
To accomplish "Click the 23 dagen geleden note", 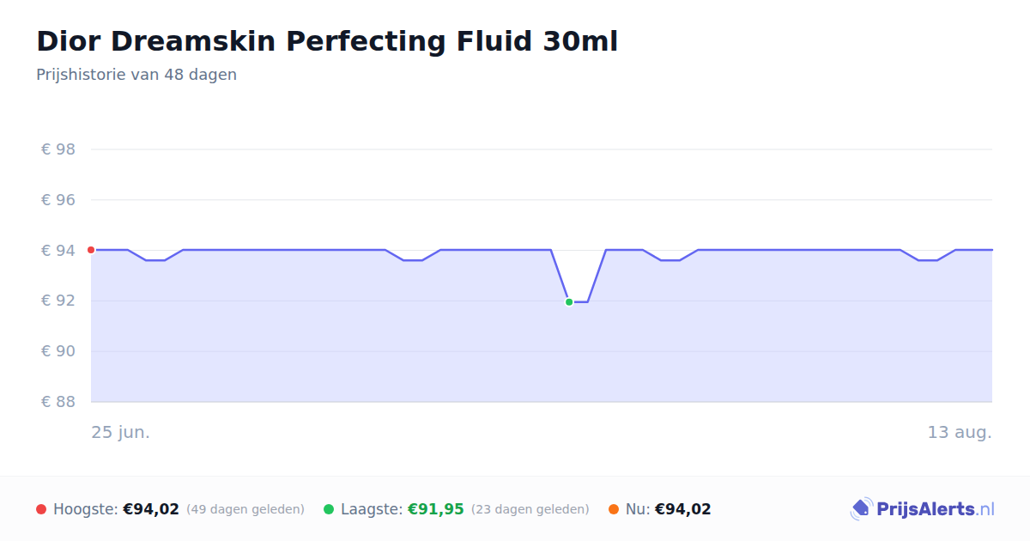I will (530, 509).
